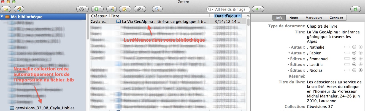Image resolution: width=365 pixels, height=111 pixels.
Task: Open search mode dropdown in search box
Action: point(211,9)
